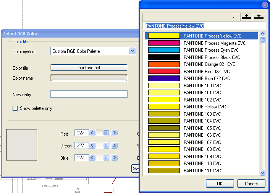Image resolution: width=270 pixels, height=193 pixels.
Task: Click the Pantone search name field
Action: pyautogui.click(x=204, y=26)
